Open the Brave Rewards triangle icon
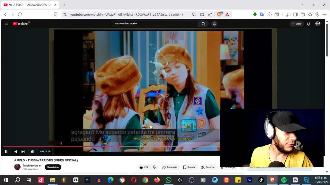This screenshot has height=185, width=330. pos(227,14)
